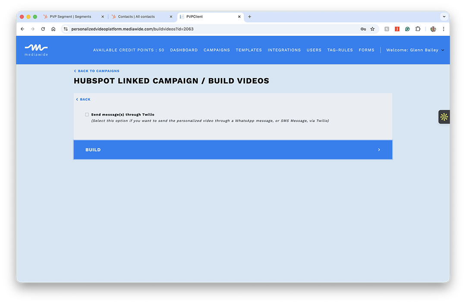The image size is (466, 304).
Task: Expand the Welcome: Glenn Bailey user menu
Action: point(415,50)
